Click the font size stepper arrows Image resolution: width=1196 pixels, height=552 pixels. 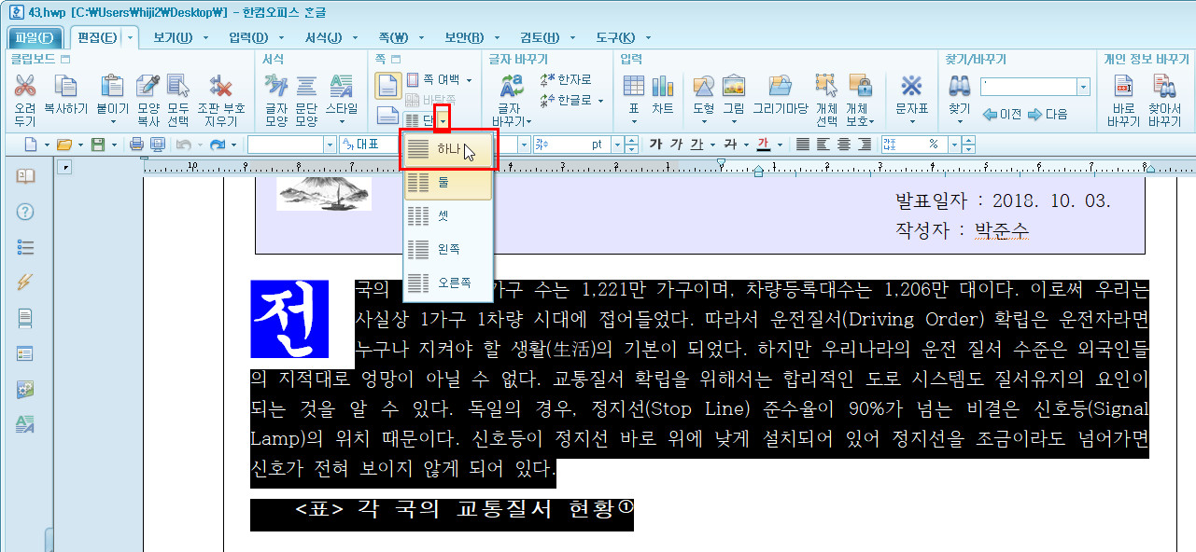[632, 145]
